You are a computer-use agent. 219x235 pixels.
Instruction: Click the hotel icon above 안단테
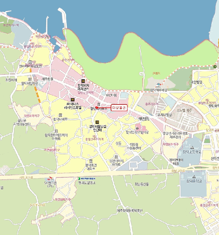(x=97, y=122)
